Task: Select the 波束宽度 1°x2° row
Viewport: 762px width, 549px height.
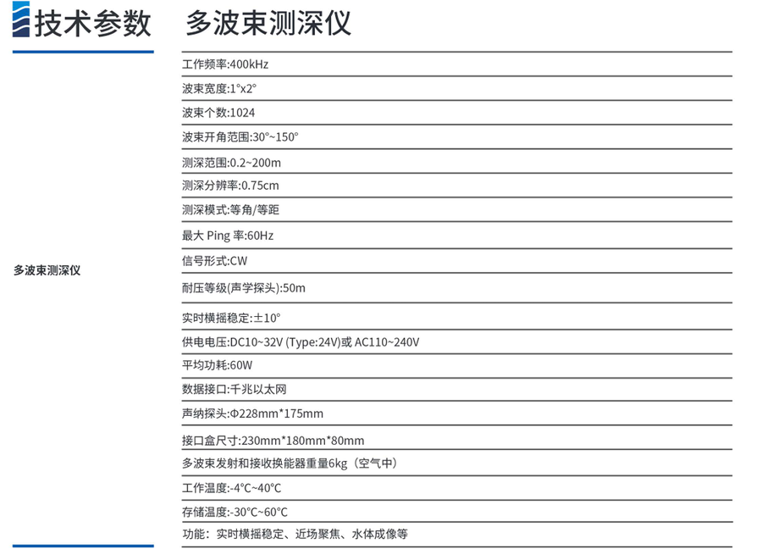Action: pos(218,89)
